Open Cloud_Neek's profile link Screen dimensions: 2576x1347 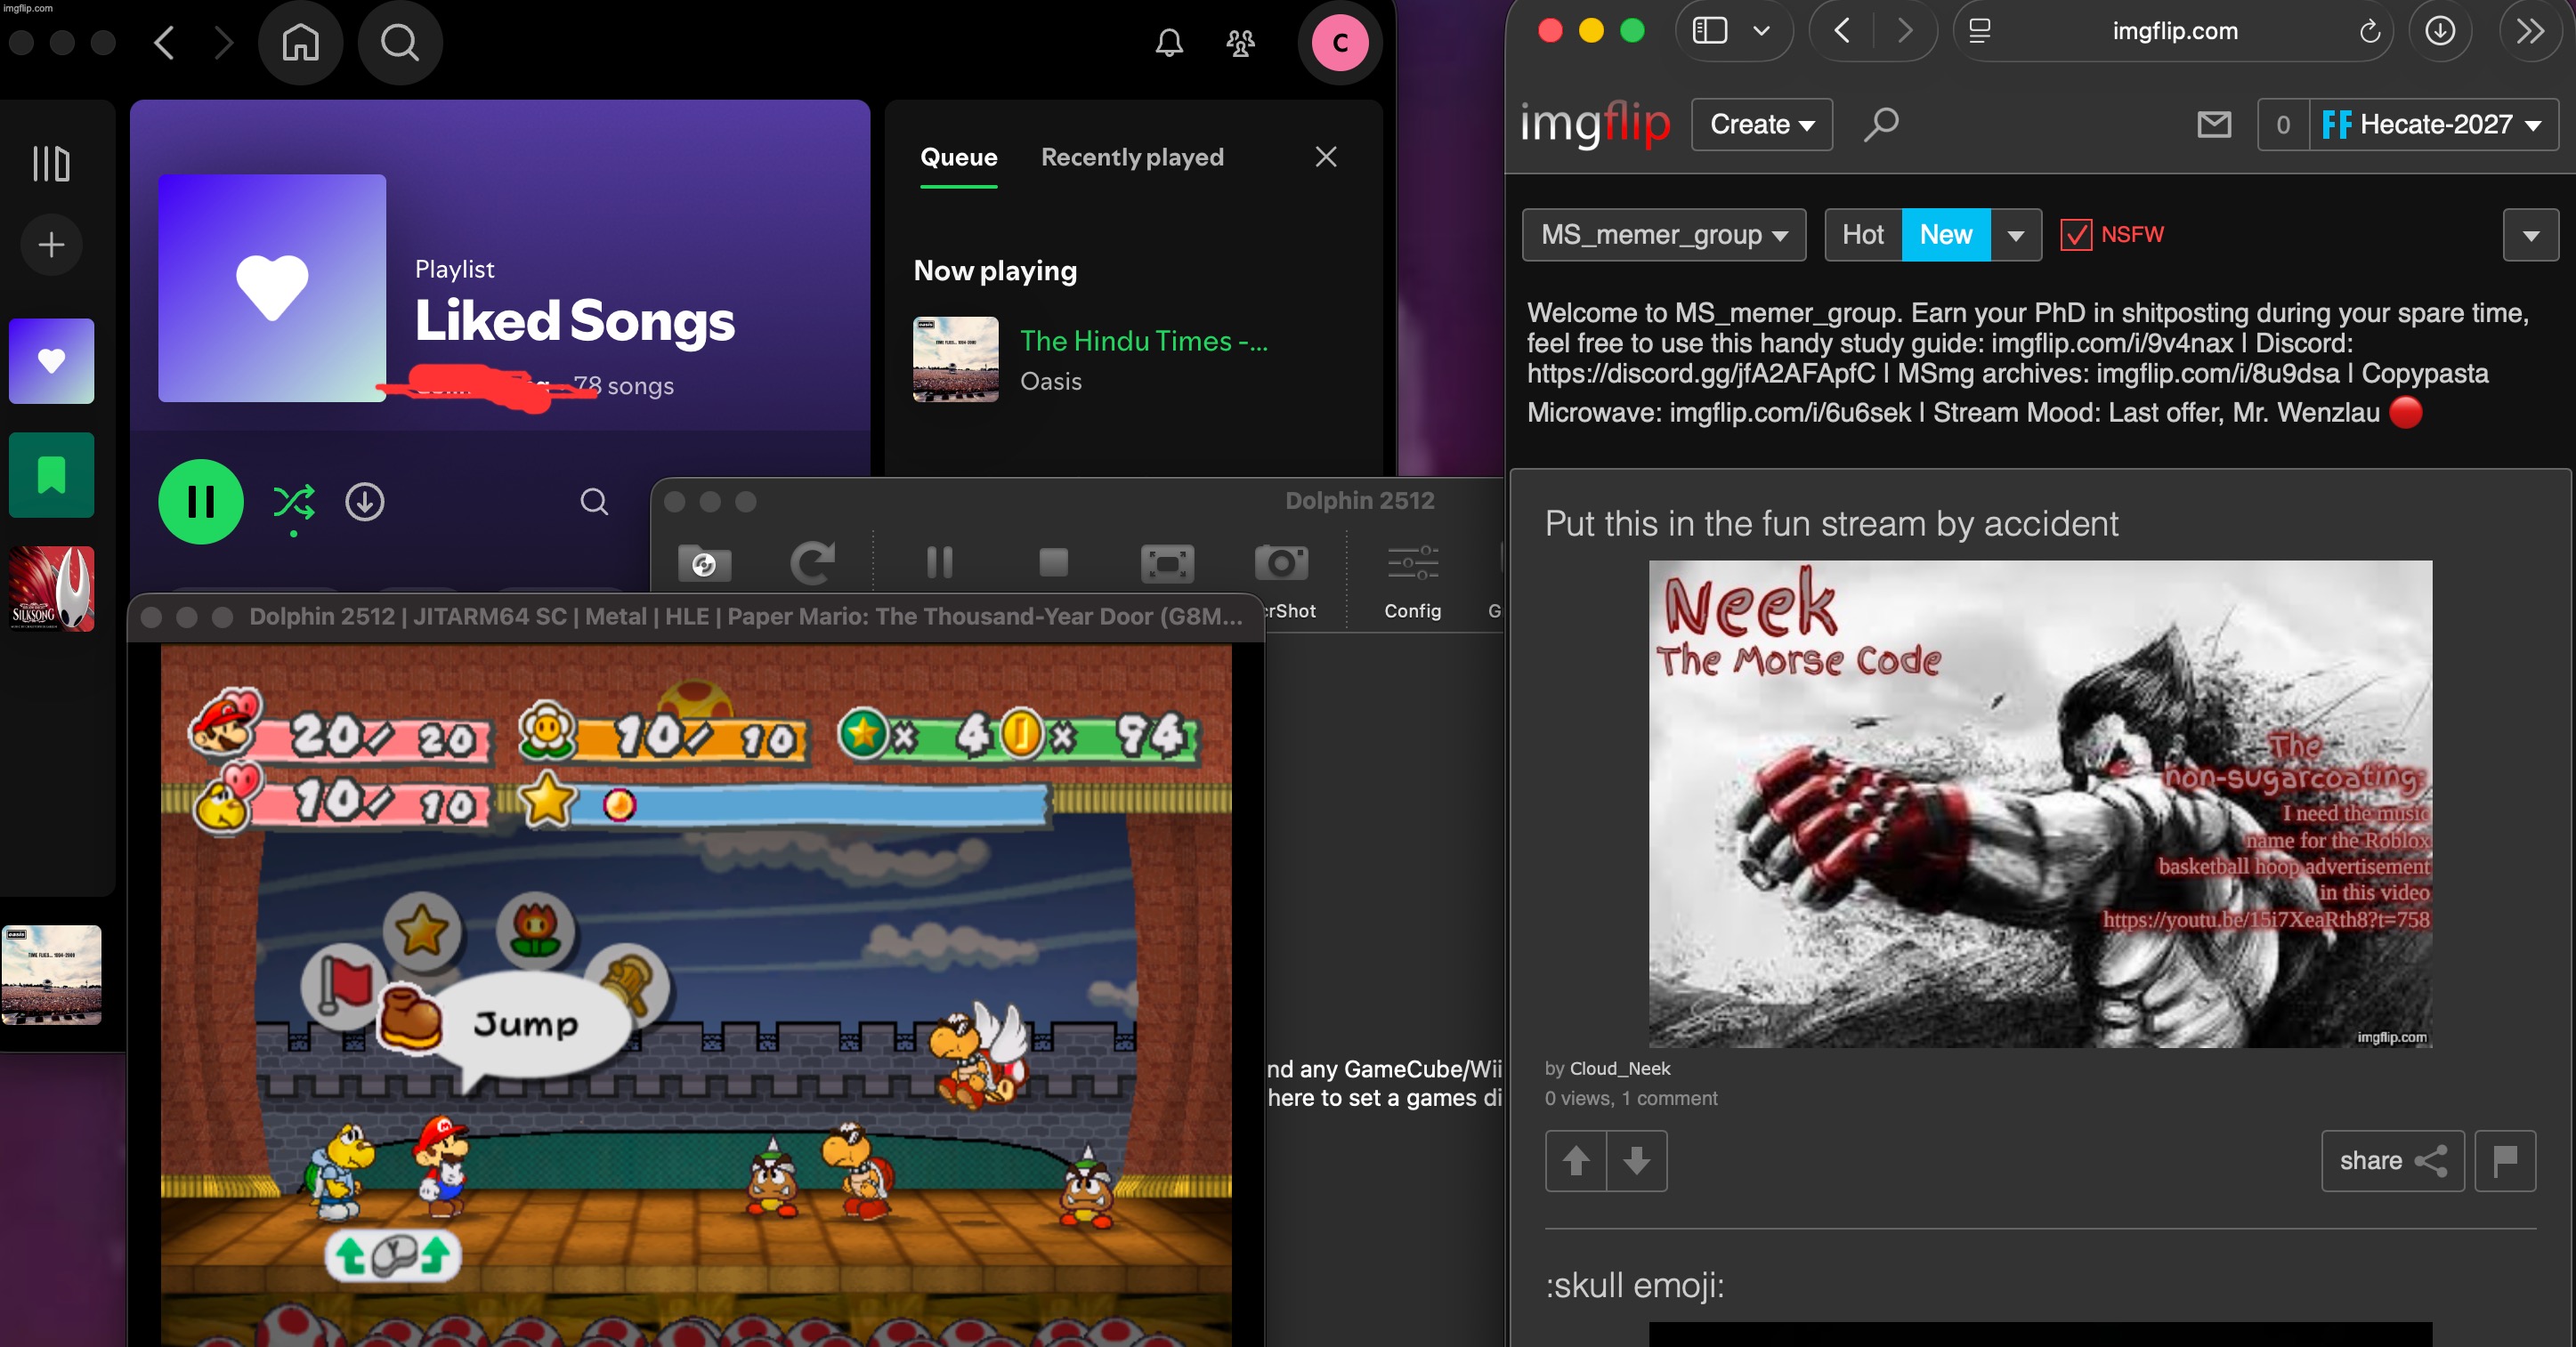[1618, 1069]
